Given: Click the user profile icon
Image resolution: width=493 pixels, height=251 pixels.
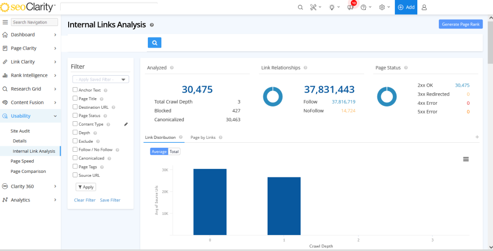Looking at the screenshot, I should pos(424,8).
